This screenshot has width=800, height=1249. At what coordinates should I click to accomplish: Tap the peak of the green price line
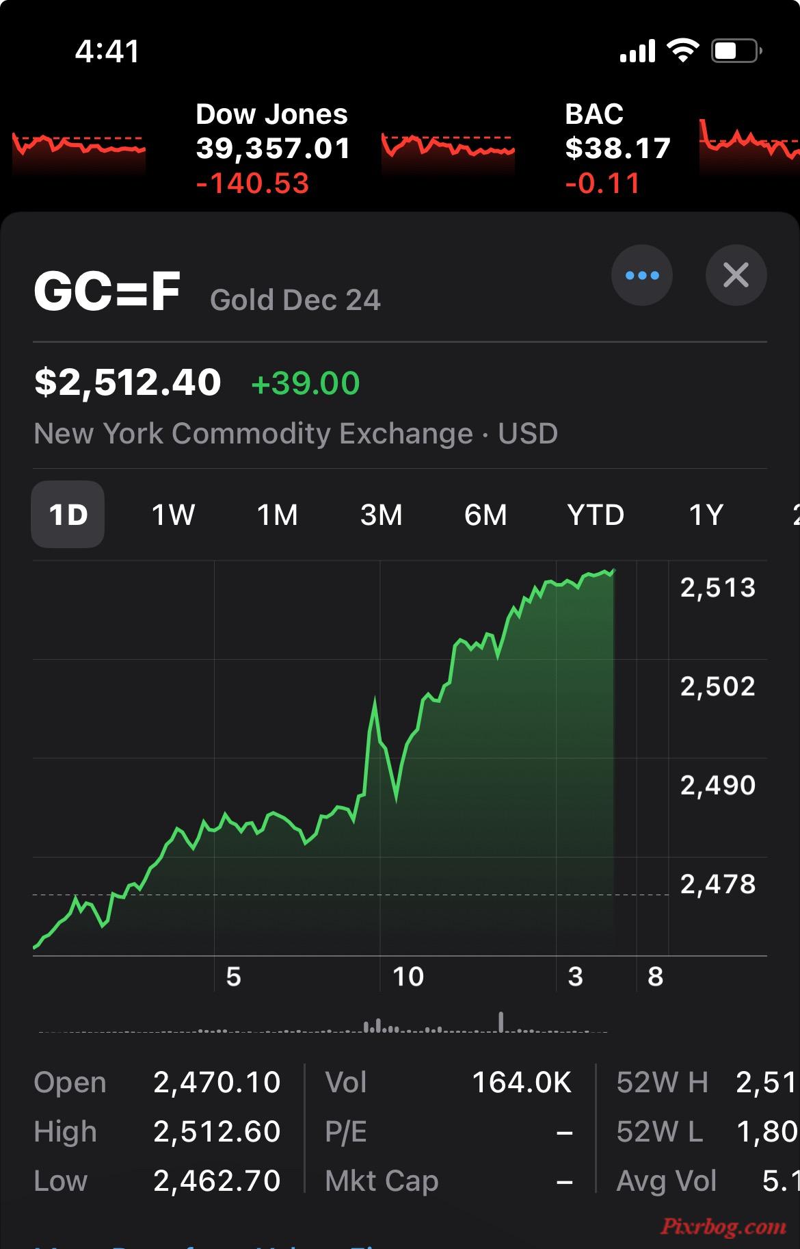(x=613, y=570)
